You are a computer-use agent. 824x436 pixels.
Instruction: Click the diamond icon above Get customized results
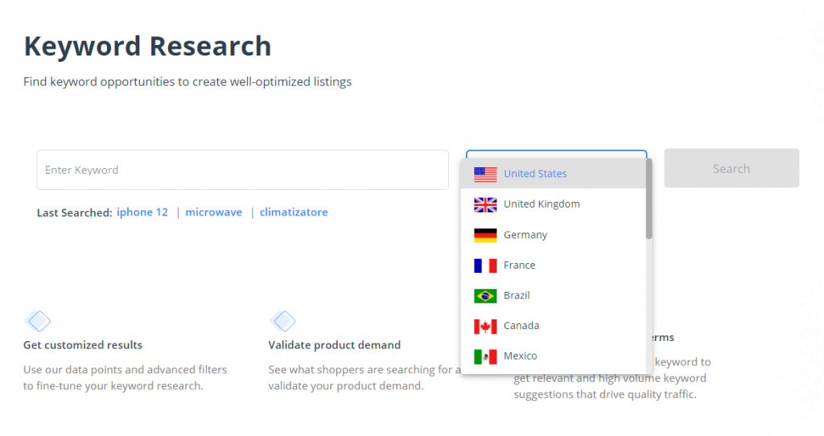tap(38, 322)
